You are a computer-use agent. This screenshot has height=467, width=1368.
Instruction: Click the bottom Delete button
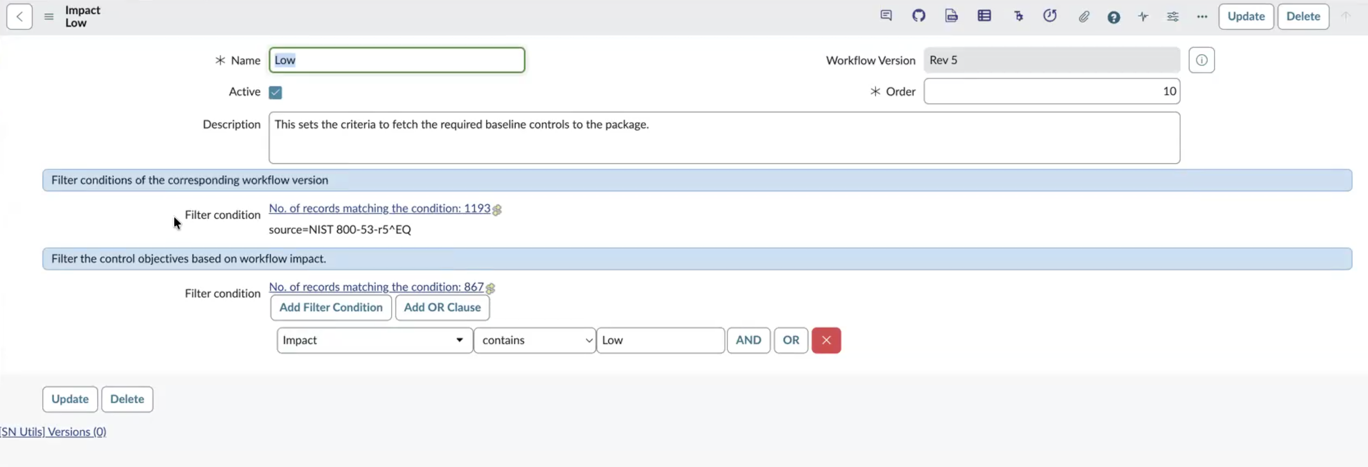tap(127, 399)
